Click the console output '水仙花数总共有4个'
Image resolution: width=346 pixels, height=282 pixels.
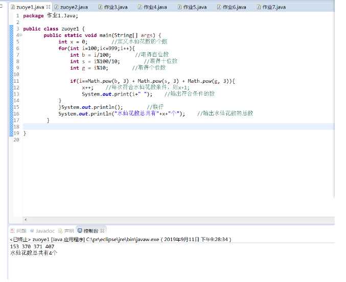[34, 253]
